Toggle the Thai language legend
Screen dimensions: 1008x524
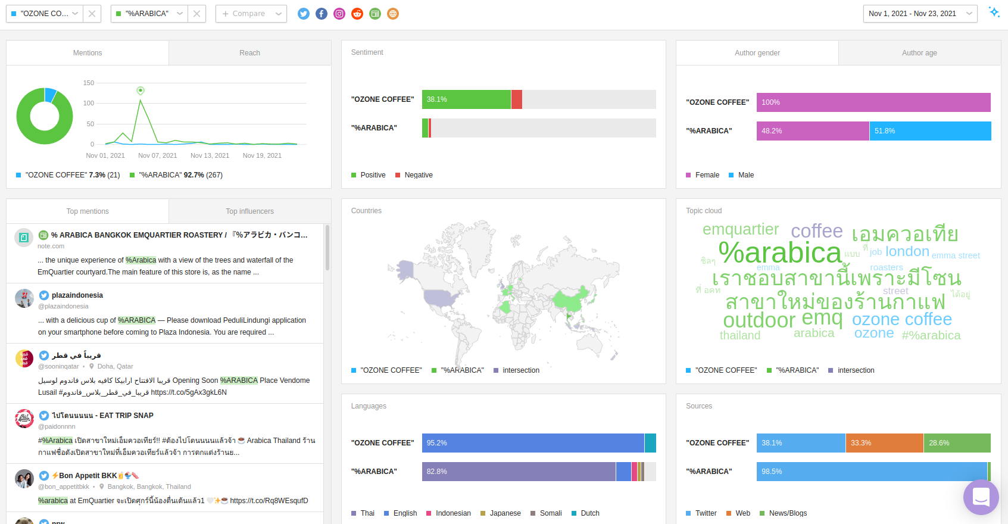coord(363,513)
